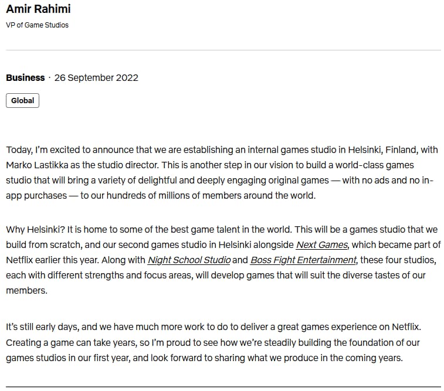Click the VP of Game Studios subtitle
Image resolution: width=444 pixels, height=391 pixels.
37,25
